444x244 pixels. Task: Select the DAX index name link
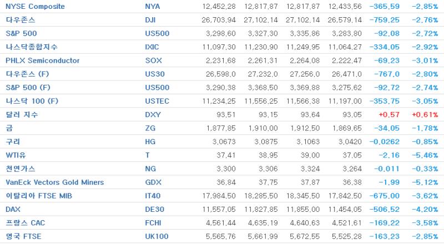coord(13,210)
